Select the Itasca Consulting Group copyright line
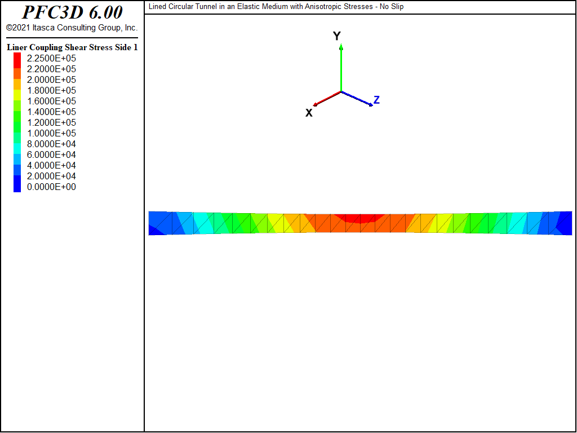Image resolution: width=577 pixels, height=433 pixels. 72,28
